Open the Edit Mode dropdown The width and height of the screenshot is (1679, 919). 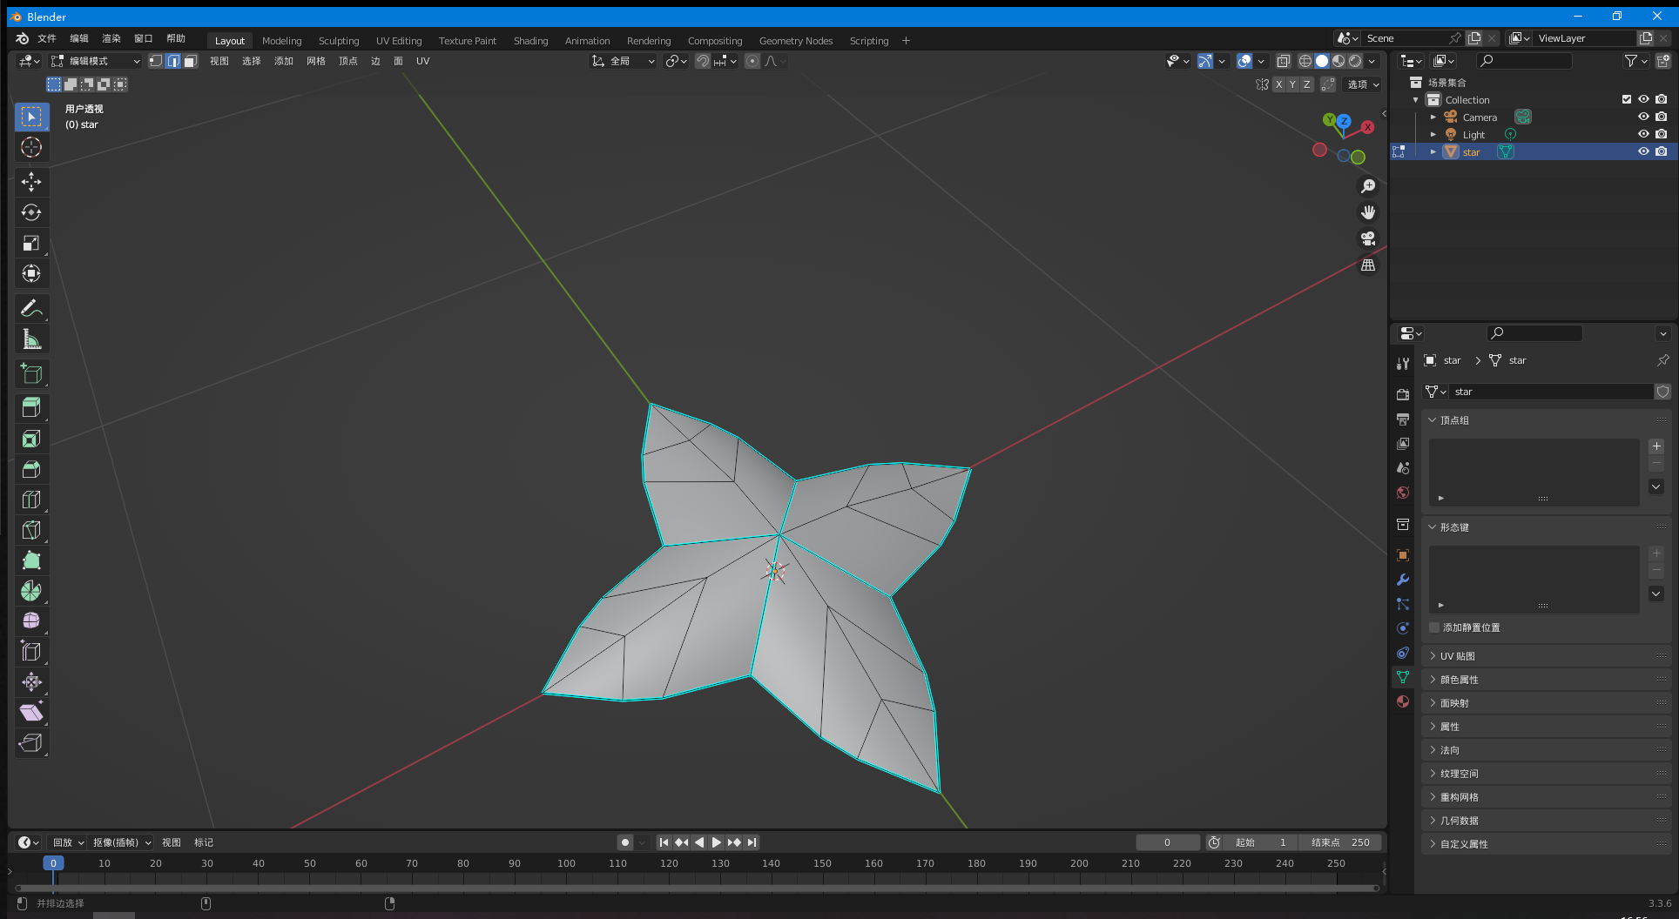click(x=95, y=61)
